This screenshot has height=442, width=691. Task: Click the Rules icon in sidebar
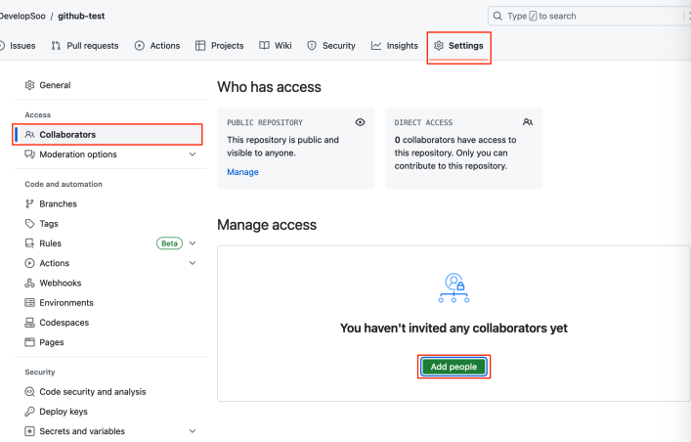29,243
